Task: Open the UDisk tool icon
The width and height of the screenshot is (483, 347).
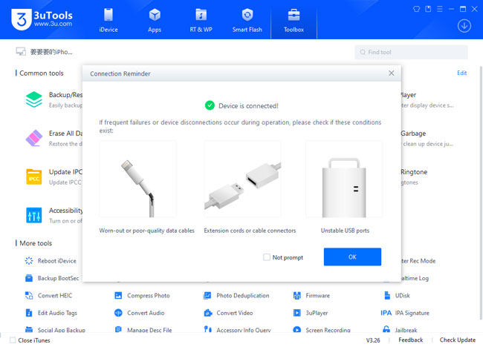Action: [387, 295]
